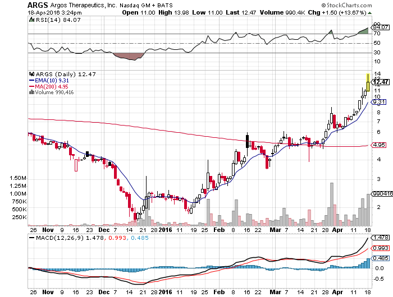The height and width of the screenshot is (297, 393).
Task: Click the red line swatch for MA(200)
Action: pos(32,86)
